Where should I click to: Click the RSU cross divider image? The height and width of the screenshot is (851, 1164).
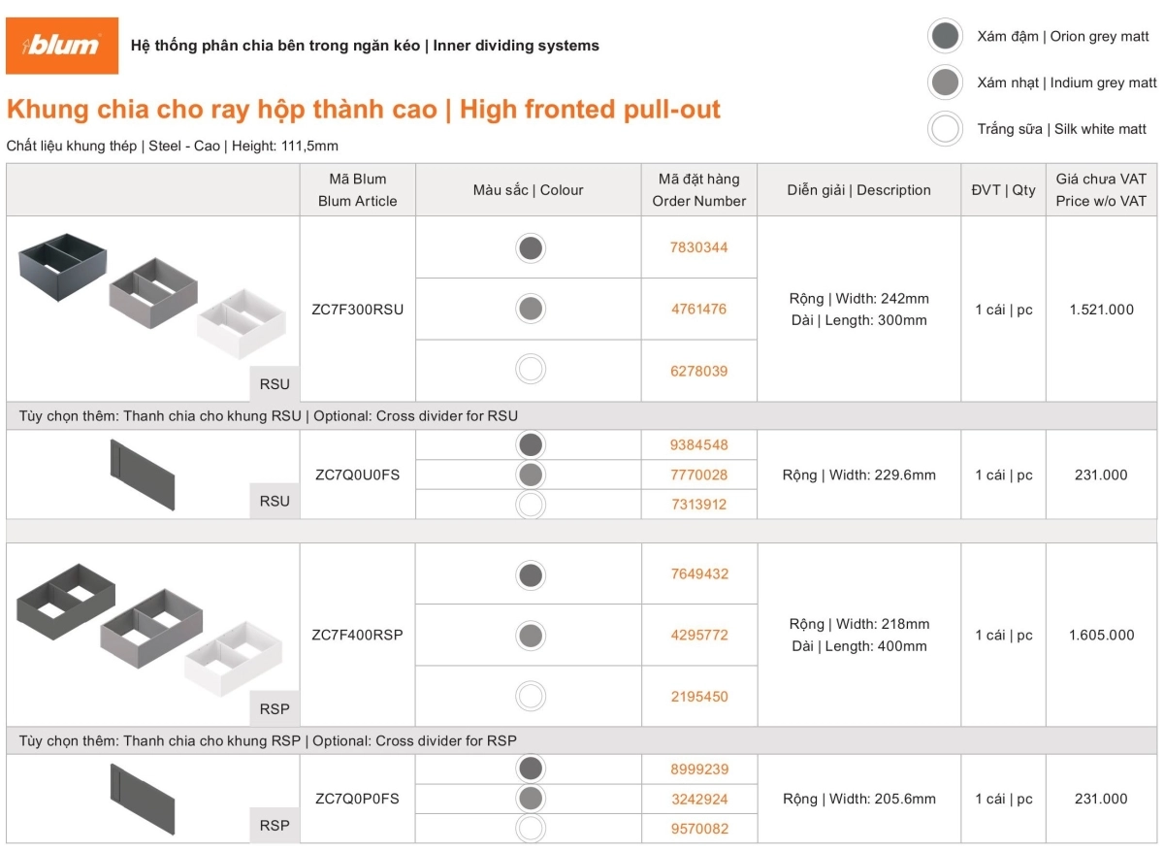pos(143,475)
